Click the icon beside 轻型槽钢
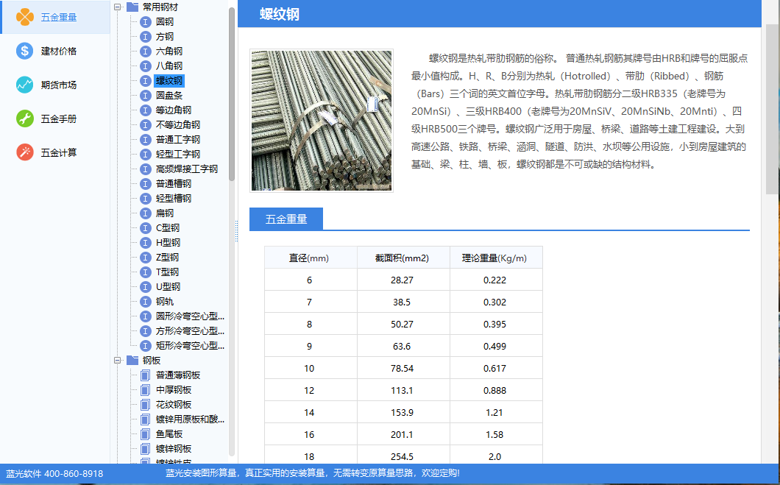The height and width of the screenshot is (485, 780). pos(145,199)
